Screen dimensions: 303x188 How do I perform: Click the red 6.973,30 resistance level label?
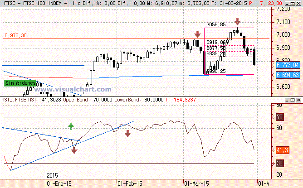[15, 35]
